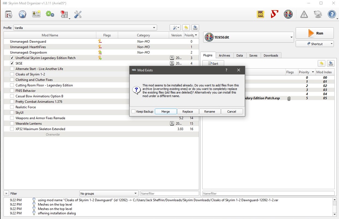Viewport: 339px width, 219px height.
Task: Click the Dragonborn row flag icon
Action: (x=100, y=52)
